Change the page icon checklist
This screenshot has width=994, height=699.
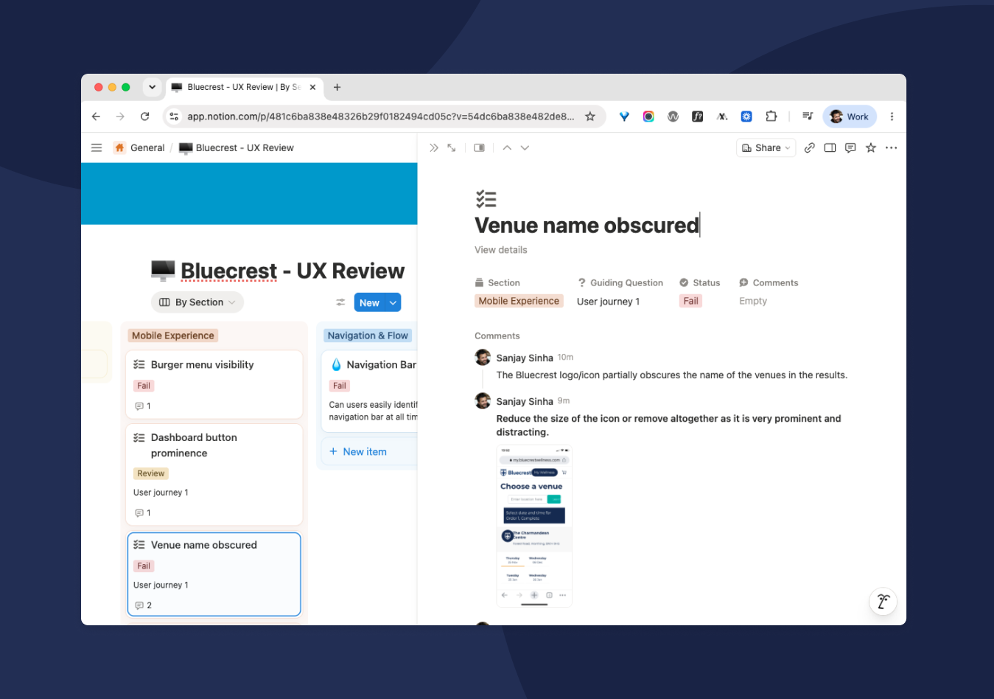click(486, 198)
